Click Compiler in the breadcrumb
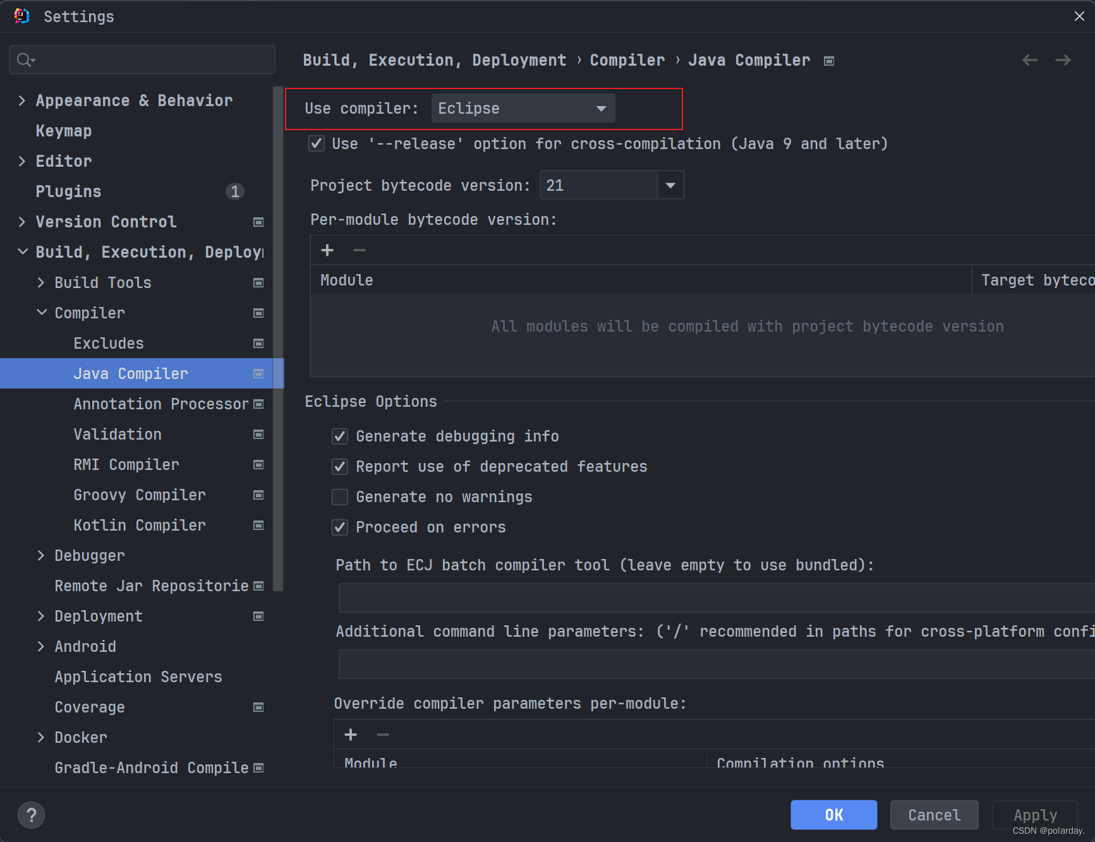Screen dimensions: 1095x842 tap(627, 60)
